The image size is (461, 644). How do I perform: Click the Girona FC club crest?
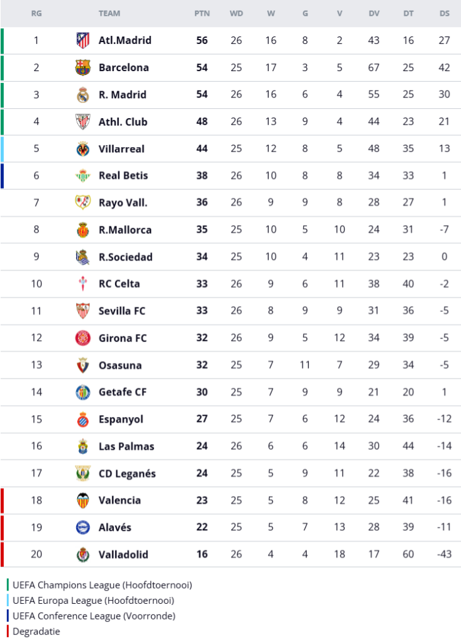click(x=83, y=338)
